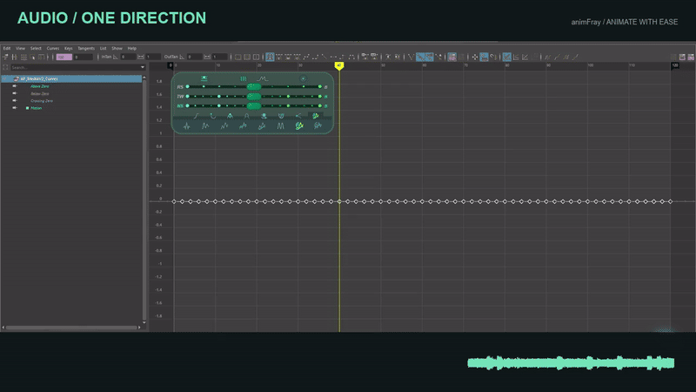Click the NS slider center handle
The width and height of the screenshot is (696, 392).
tap(254, 105)
